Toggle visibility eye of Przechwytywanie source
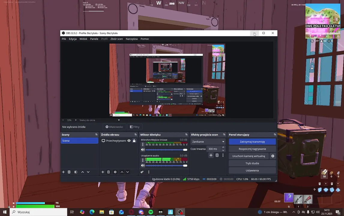The height and width of the screenshot is (216, 344). point(129,141)
